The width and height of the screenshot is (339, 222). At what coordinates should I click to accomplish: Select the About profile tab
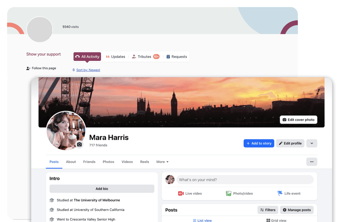coord(71,162)
